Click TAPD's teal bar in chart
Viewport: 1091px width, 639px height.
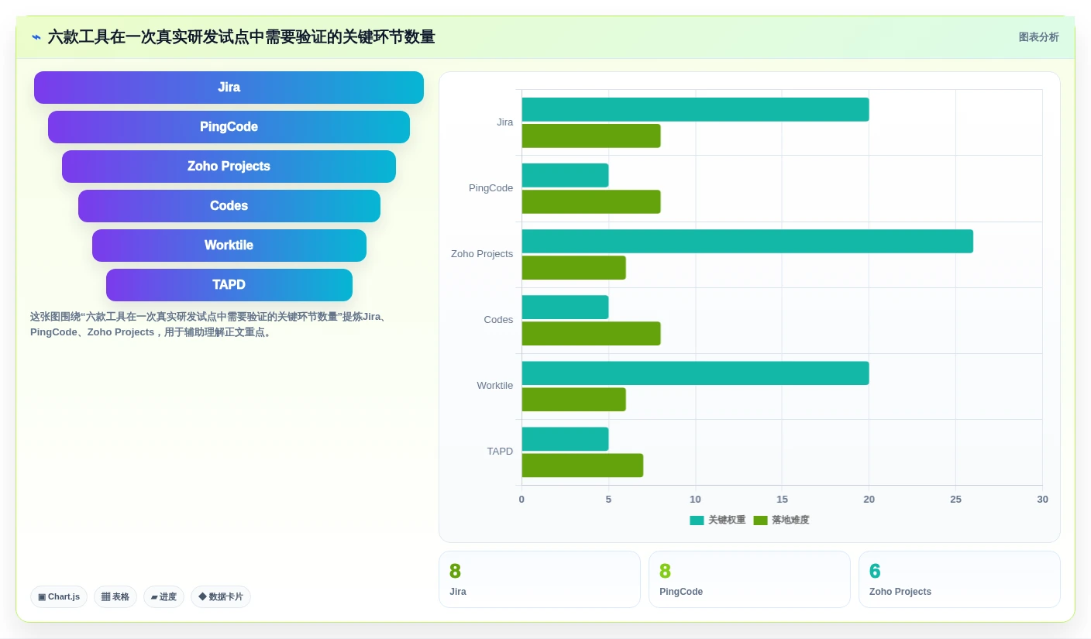[565, 438]
